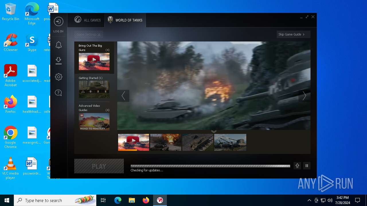Image resolution: width=367 pixels, height=206 pixels.
Task: Open Firefox desktop shortcut
Action: click(x=11, y=104)
